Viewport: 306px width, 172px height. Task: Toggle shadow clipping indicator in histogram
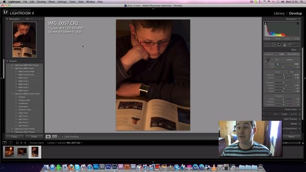point(265,23)
